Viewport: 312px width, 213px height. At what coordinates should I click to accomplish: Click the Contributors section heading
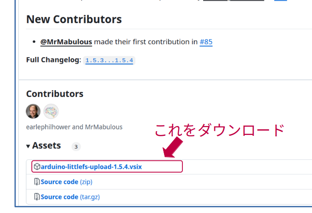55,94
